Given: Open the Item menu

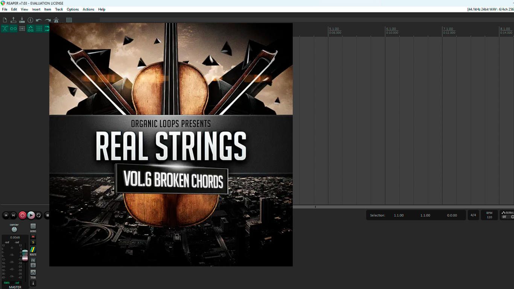Looking at the screenshot, I should pyautogui.click(x=48, y=9).
